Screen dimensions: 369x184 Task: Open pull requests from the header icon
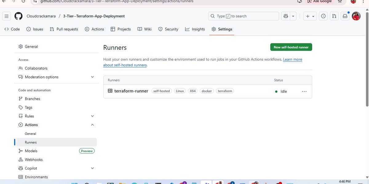pos(334,16)
